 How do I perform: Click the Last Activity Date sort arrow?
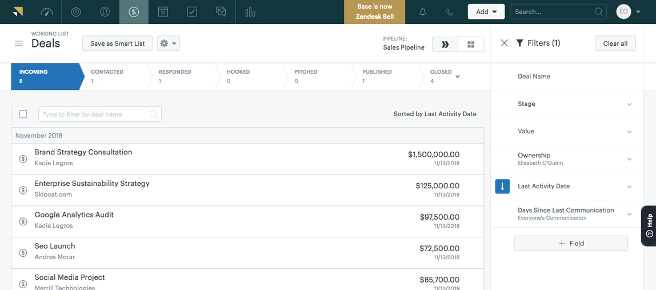tap(502, 186)
